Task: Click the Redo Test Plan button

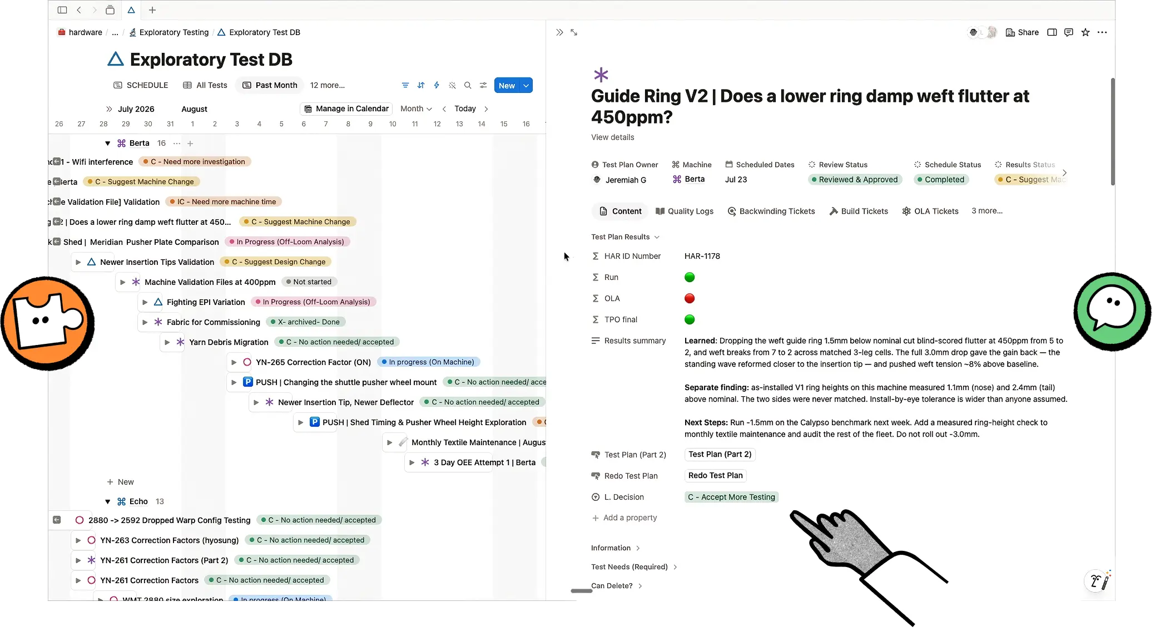Action: pos(715,475)
